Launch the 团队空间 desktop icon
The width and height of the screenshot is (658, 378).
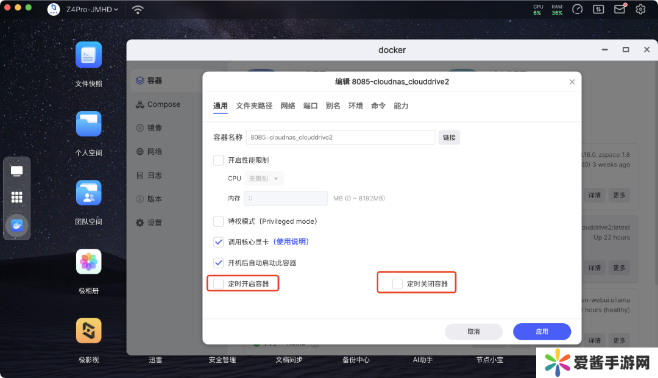point(88,193)
